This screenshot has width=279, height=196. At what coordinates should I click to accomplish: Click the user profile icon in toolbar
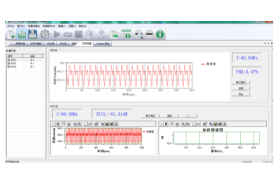(102, 34)
